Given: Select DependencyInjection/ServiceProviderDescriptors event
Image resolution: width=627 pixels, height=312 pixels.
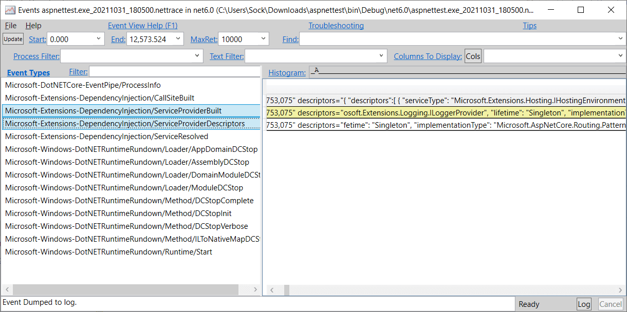Looking at the screenshot, I should coord(131,124).
